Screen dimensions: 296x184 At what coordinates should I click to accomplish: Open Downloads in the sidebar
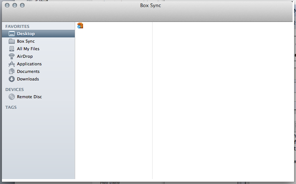click(x=39, y=79)
